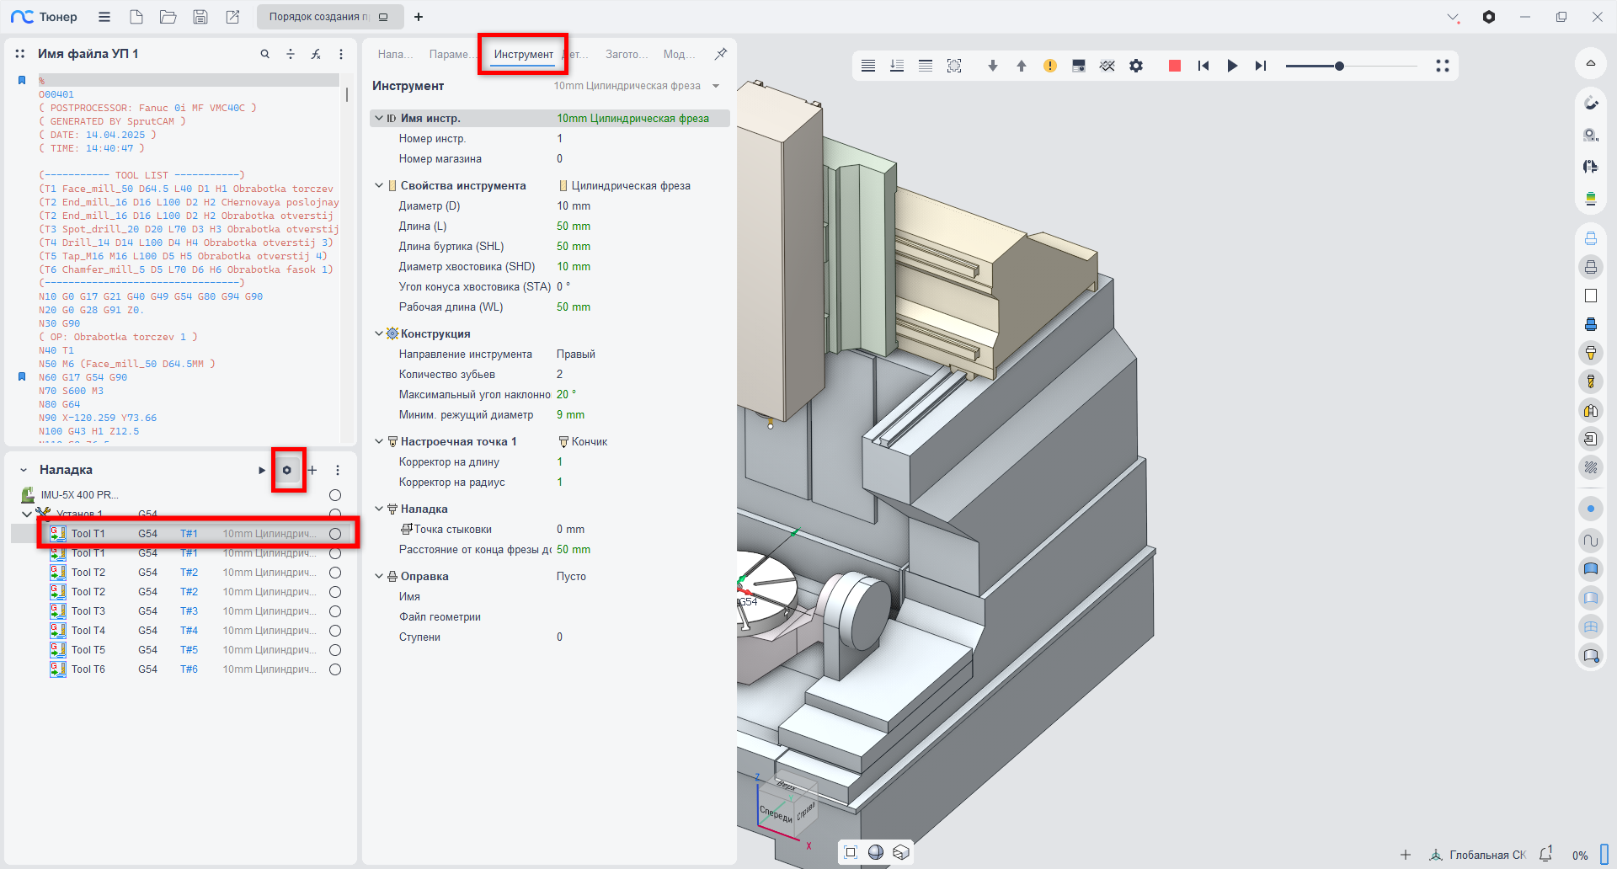Viewport: 1617px width, 869px height.
Task: Click the yellow warning icon in toolbar
Action: tap(1049, 66)
